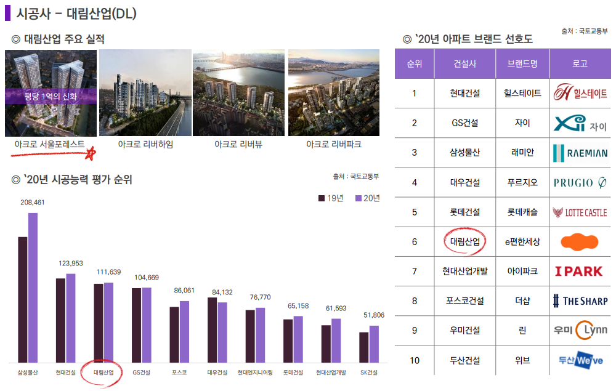Click the 포스코 chart axis label
The image size is (616, 391).
(179, 373)
